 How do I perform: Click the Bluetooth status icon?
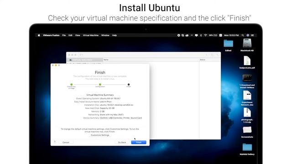point(201,35)
